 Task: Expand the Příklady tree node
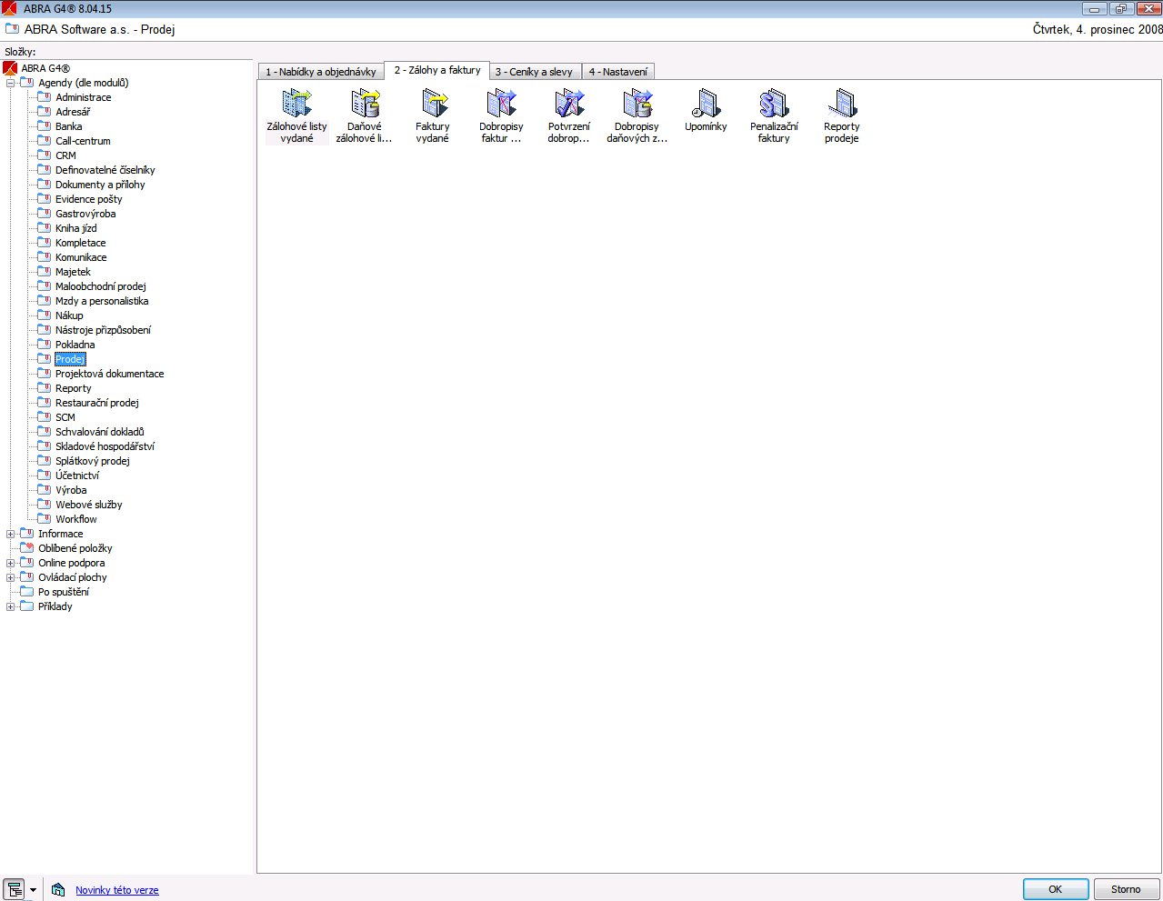10,606
